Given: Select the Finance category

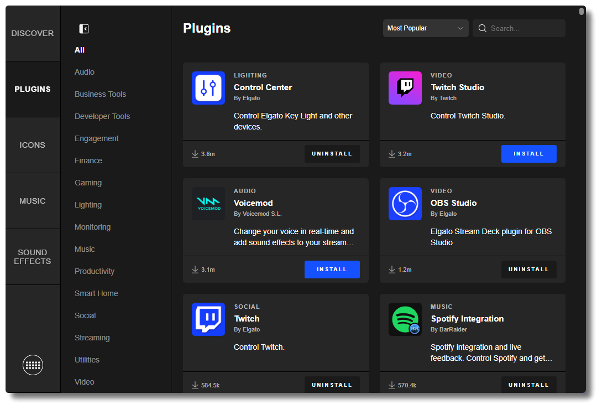Looking at the screenshot, I should click(x=88, y=160).
